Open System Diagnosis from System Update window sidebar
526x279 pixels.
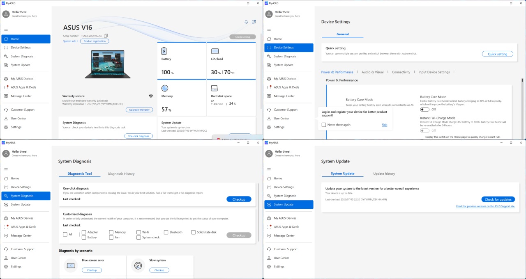(289, 196)
